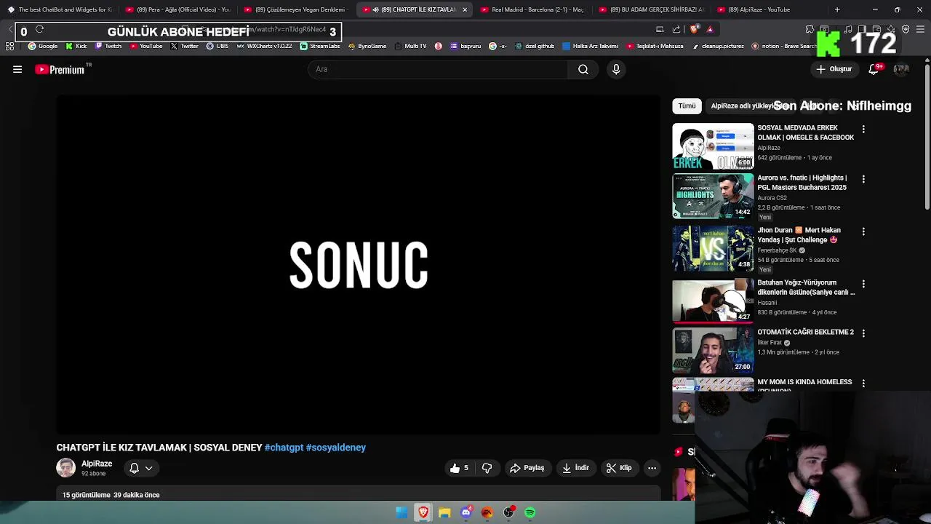Open the #sosyaldeney hashtag link
This screenshot has width=931, height=524.
[x=336, y=448]
